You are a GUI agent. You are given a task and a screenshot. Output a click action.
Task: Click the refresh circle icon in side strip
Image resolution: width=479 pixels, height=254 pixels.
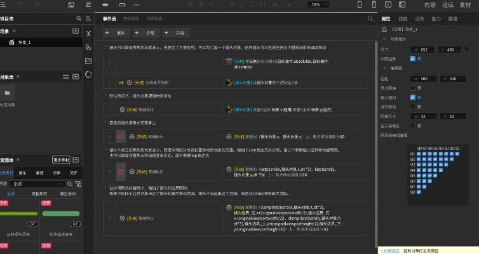tap(88, 74)
